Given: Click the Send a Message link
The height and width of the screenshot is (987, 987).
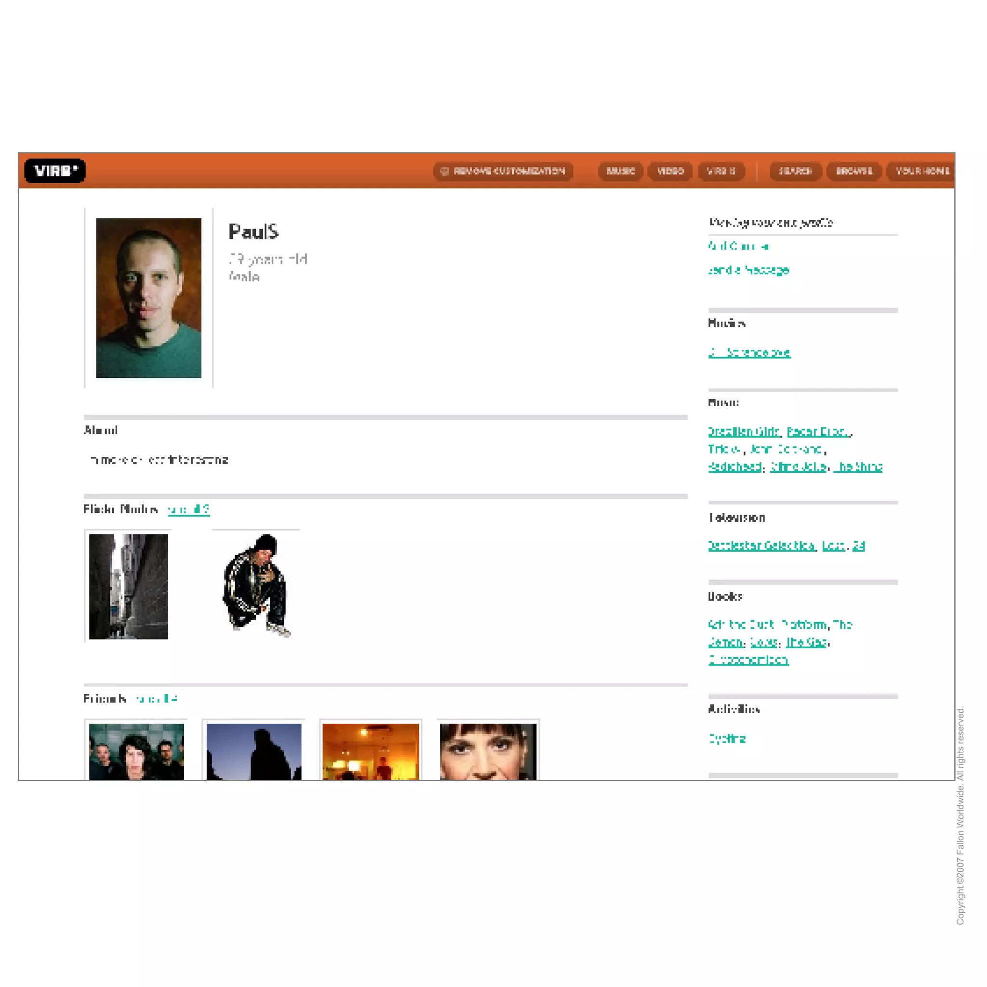Looking at the screenshot, I should 748,270.
